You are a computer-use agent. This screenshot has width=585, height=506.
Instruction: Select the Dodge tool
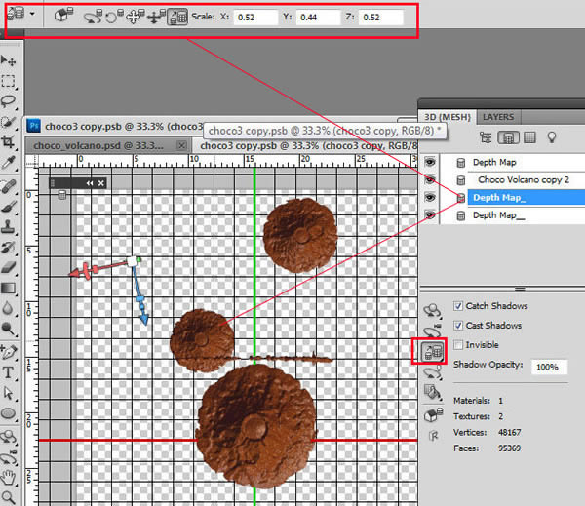click(x=9, y=329)
